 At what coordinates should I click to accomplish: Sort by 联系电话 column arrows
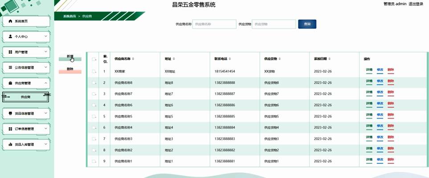[x=230, y=59]
